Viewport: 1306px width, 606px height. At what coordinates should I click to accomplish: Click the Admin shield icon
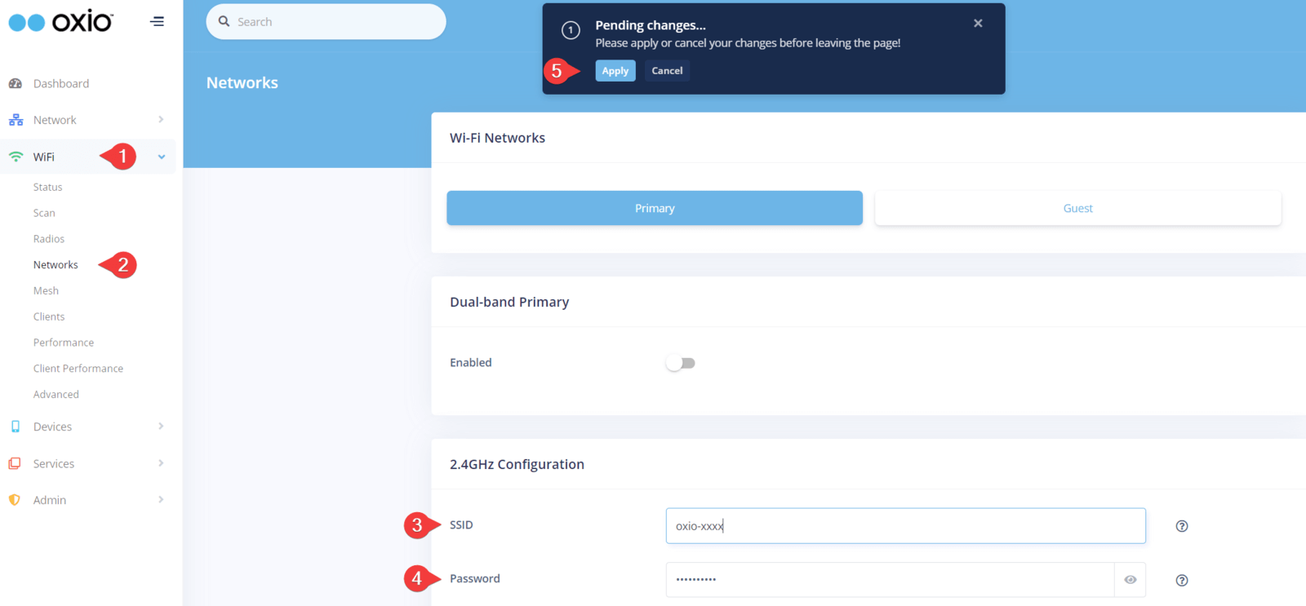(x=15, y=500)
